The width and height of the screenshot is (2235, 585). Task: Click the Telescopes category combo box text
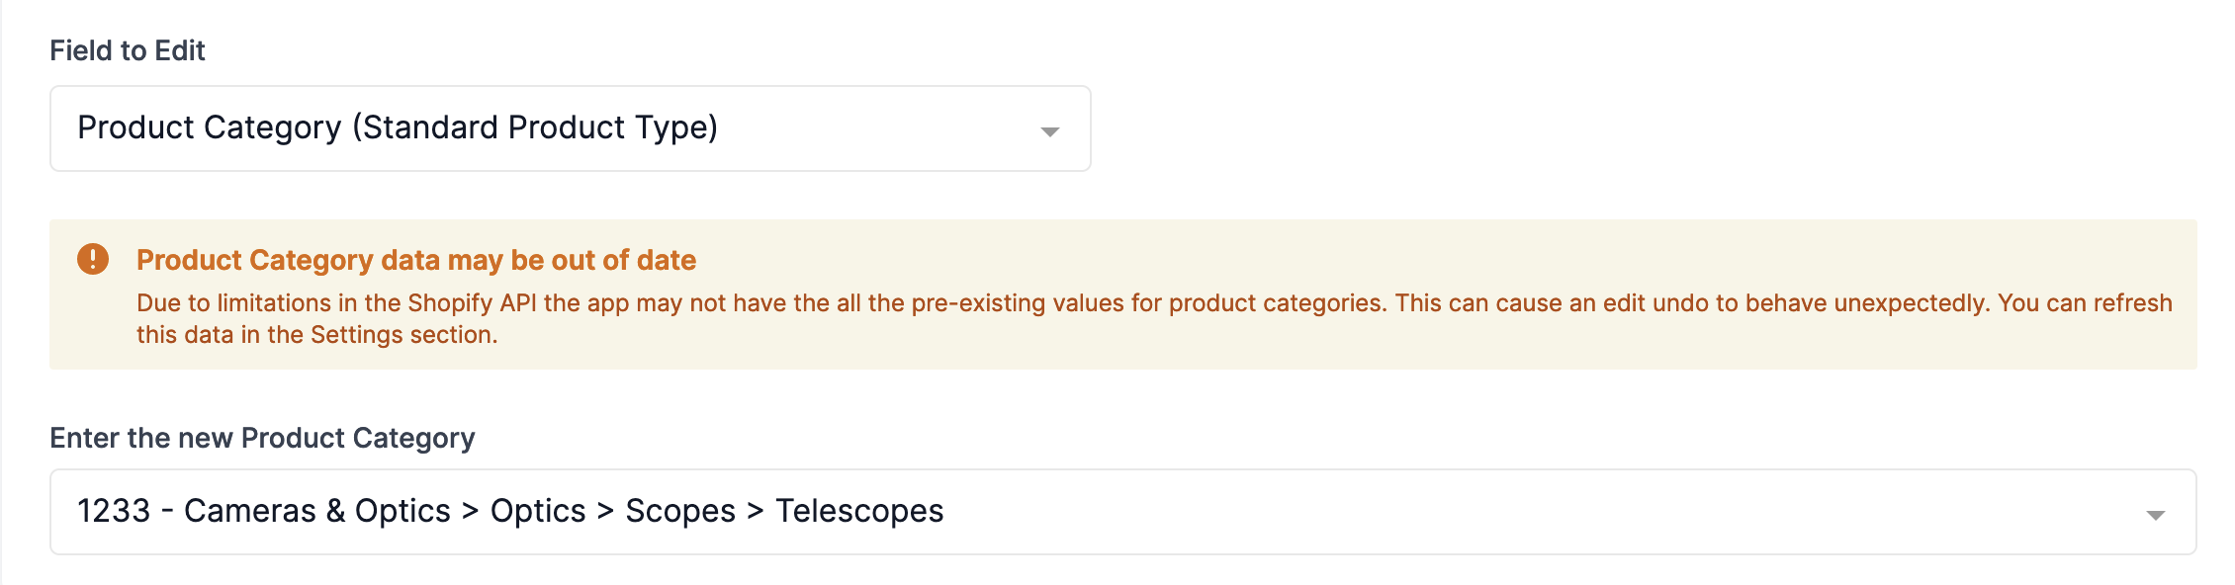pyautogui.click(x=510, y=511)
